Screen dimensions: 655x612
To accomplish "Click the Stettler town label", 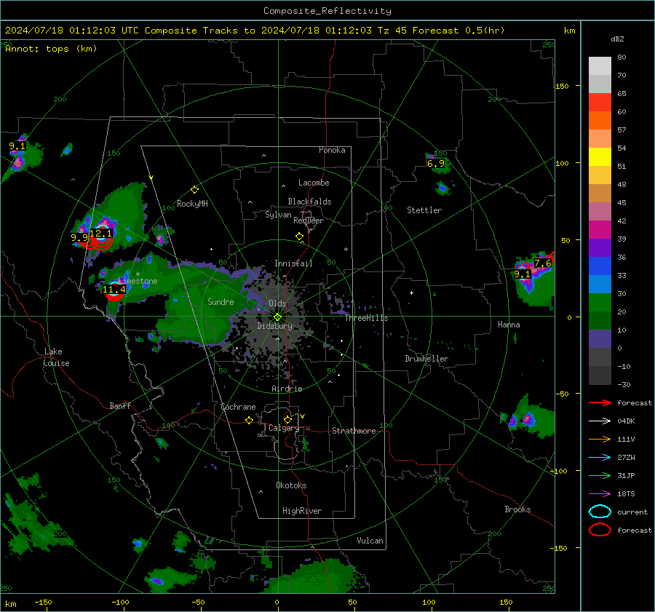I will tap(424, 210).
